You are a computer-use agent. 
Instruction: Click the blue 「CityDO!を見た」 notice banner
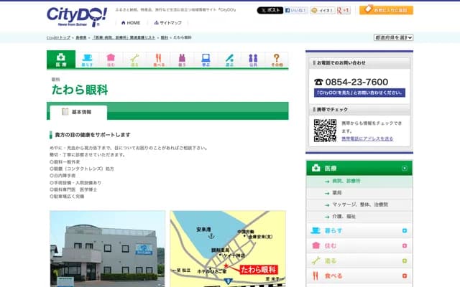point(359,93)
